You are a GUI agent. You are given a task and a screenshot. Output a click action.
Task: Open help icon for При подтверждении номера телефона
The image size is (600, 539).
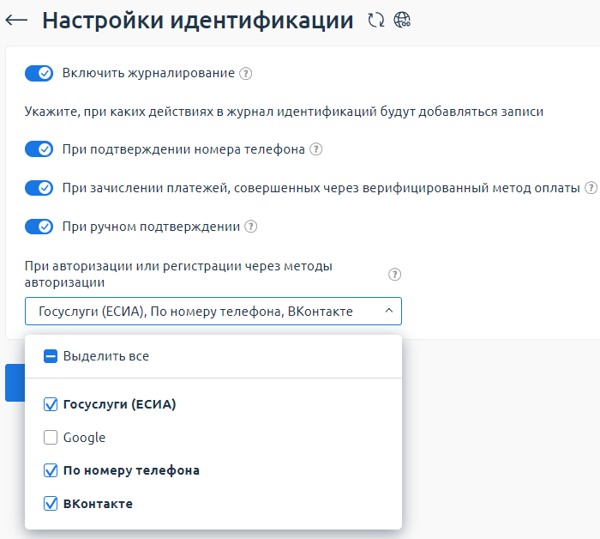tap(315, 149)
